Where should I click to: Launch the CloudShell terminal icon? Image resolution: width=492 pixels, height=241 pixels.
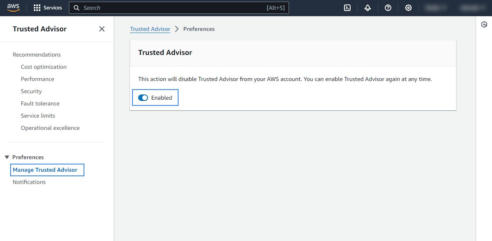[x=347, y=8]
